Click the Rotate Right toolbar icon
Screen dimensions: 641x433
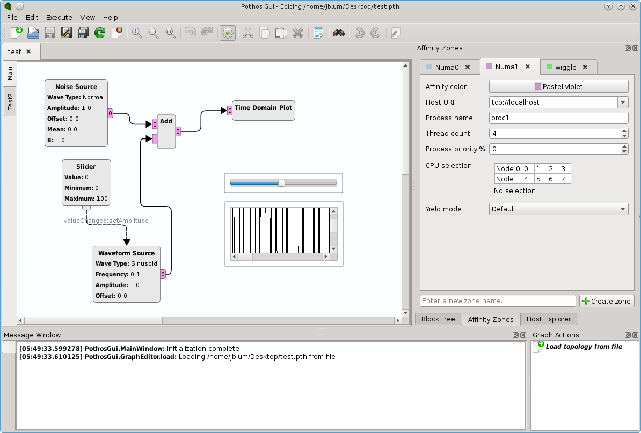click(375, 33)
